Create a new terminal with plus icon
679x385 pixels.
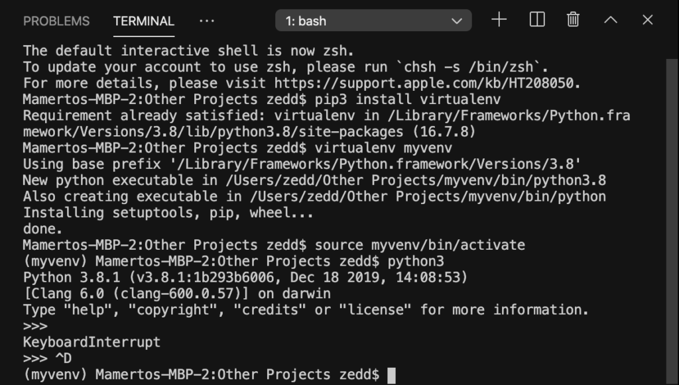point(499,20)
